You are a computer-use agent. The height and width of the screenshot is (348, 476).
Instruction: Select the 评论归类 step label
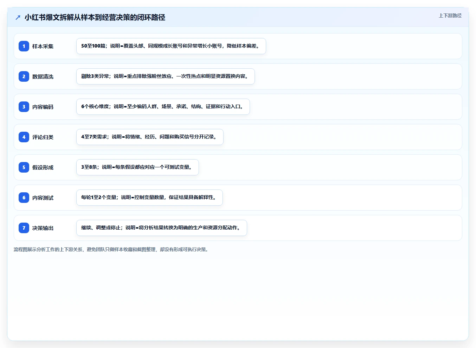coord(43,137)
